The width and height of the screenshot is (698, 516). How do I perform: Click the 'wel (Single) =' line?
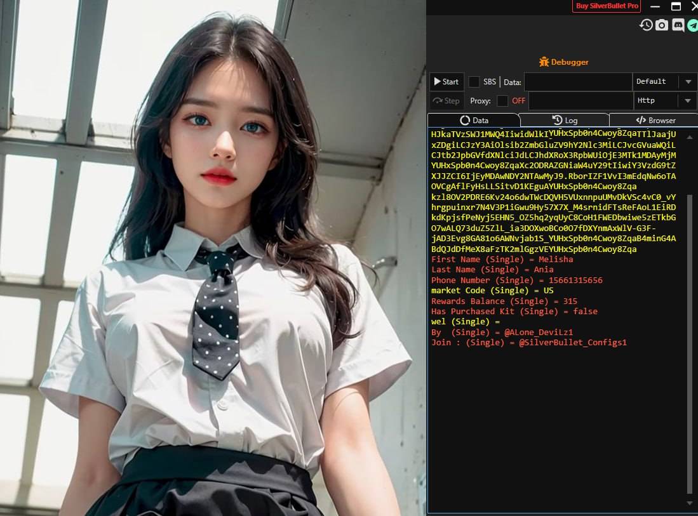tap(466, 322)
